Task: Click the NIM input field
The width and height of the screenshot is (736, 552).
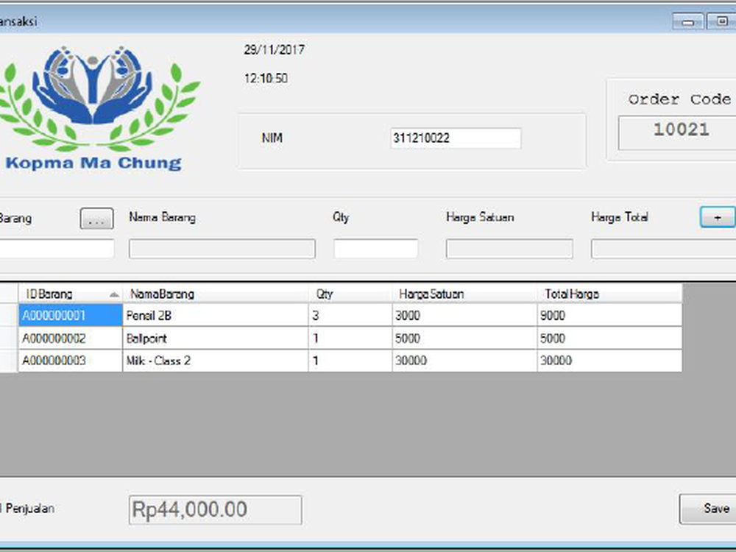Action: click(x=455, y=138)
